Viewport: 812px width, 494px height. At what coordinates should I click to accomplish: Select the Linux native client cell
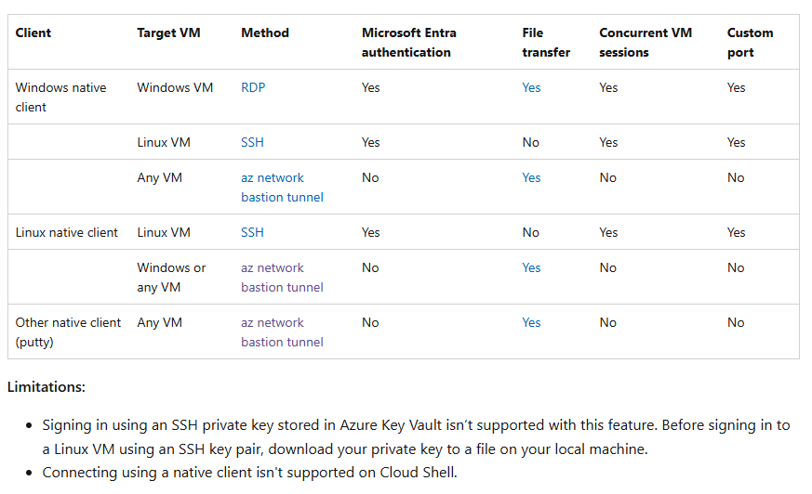click(67, 232)
